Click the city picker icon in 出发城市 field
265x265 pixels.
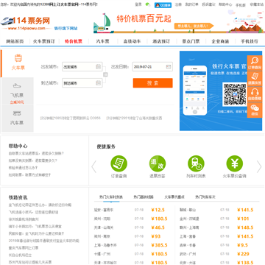click(x=98, y=66)
